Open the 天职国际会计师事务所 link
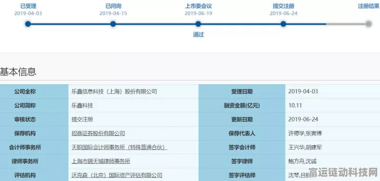Viewport: 380px width, 181px height. tap(119, 147)
